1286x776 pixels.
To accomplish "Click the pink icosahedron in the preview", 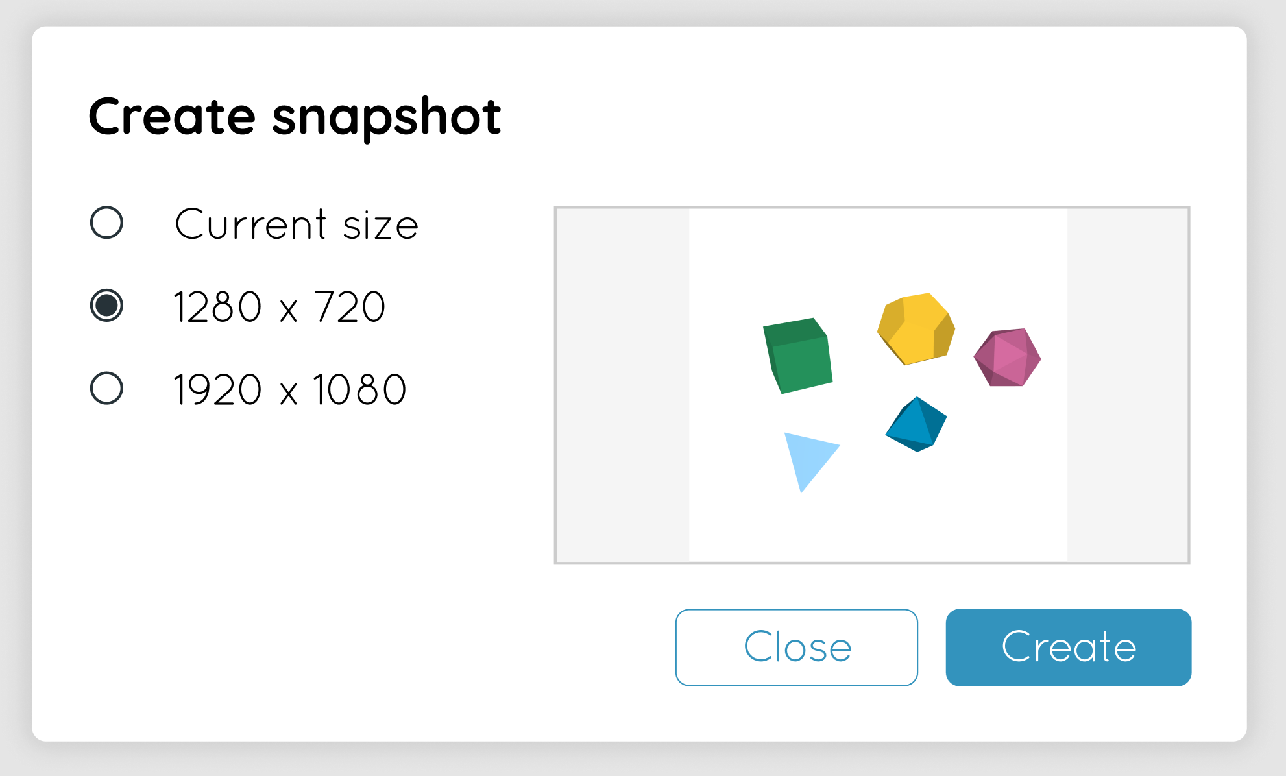I will [1007, 358].
